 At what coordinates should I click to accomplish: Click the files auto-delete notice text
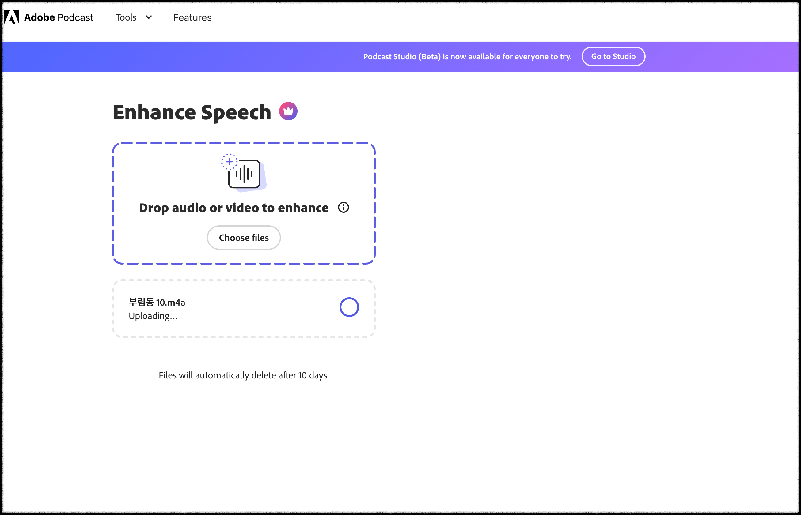tap(244, 375)
